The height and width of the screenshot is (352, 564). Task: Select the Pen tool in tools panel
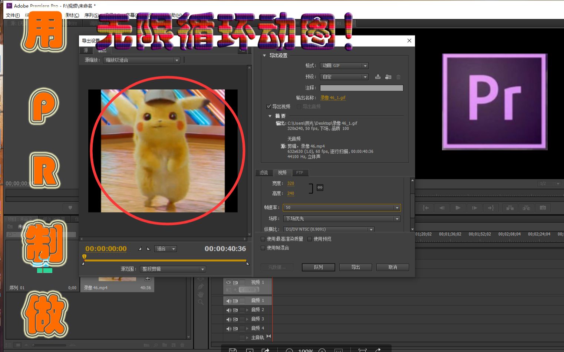[201, 286]
